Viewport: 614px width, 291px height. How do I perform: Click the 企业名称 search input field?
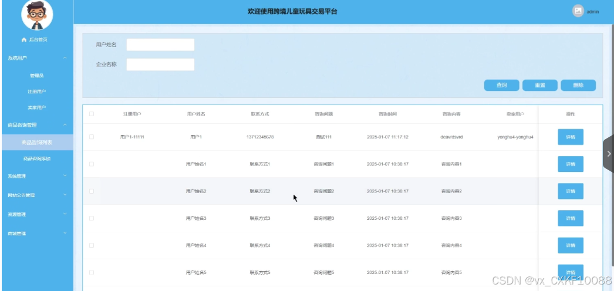coord(161,65)
